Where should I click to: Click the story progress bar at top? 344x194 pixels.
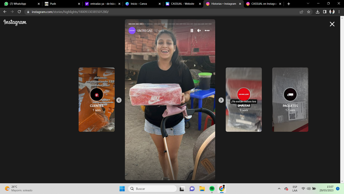[170, 24]
